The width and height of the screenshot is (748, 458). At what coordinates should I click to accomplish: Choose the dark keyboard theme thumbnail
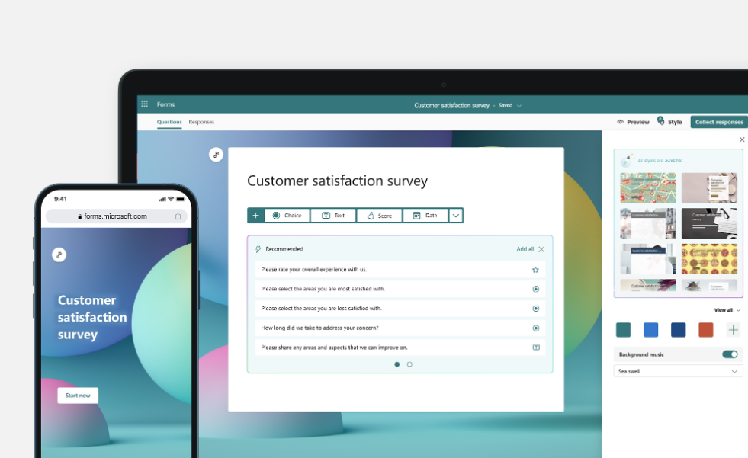pyautogui.click(x=709, y=223)
